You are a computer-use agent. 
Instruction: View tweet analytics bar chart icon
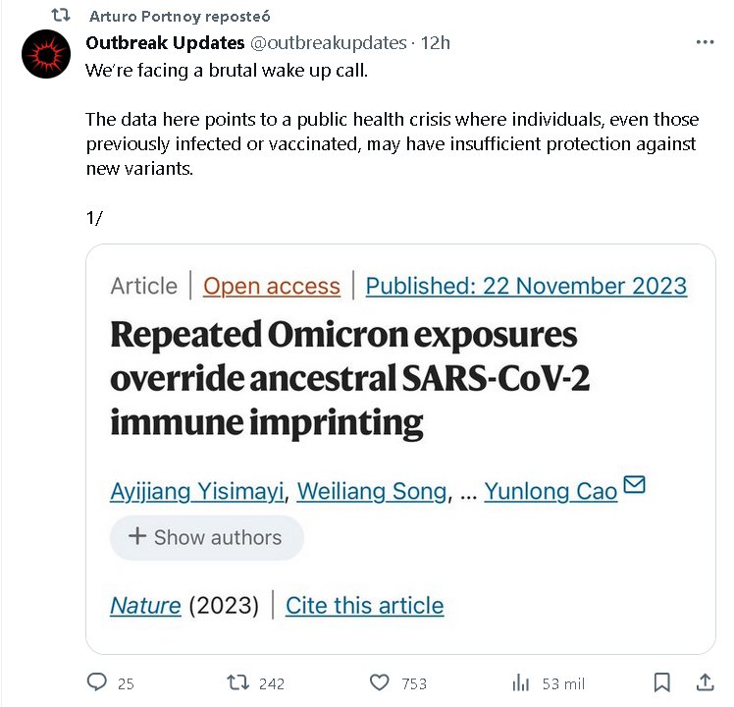tap(521, 682)
